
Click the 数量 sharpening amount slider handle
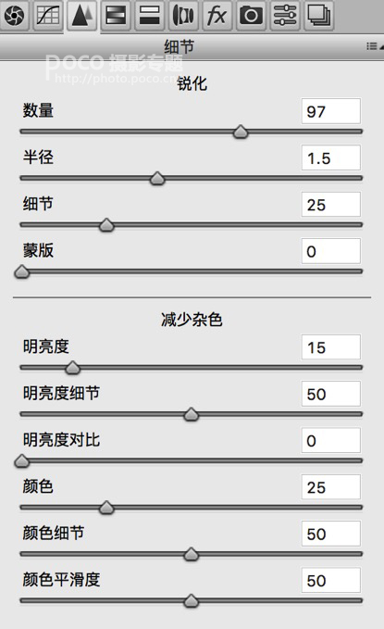pos(241,132)
